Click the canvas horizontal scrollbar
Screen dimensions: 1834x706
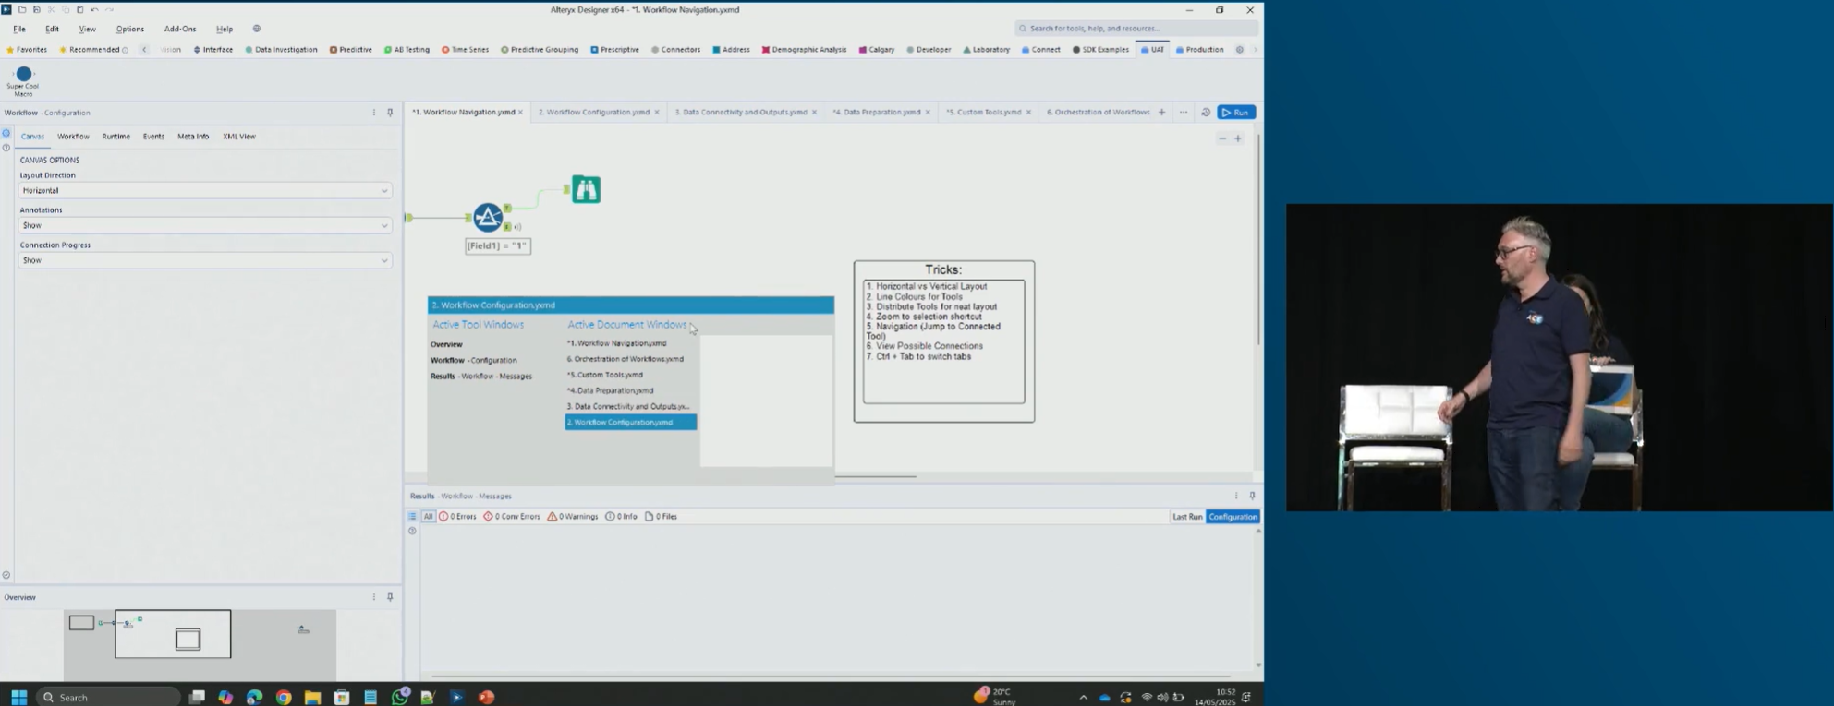coord(875,477)
